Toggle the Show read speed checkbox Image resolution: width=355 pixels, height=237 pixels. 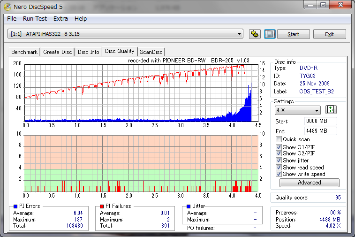click(x=279, y=168)
